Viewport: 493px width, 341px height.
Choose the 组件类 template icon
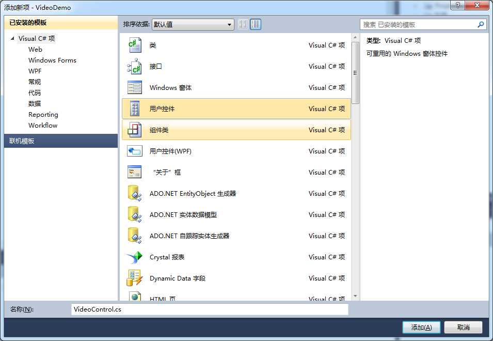tap(135, 130)
